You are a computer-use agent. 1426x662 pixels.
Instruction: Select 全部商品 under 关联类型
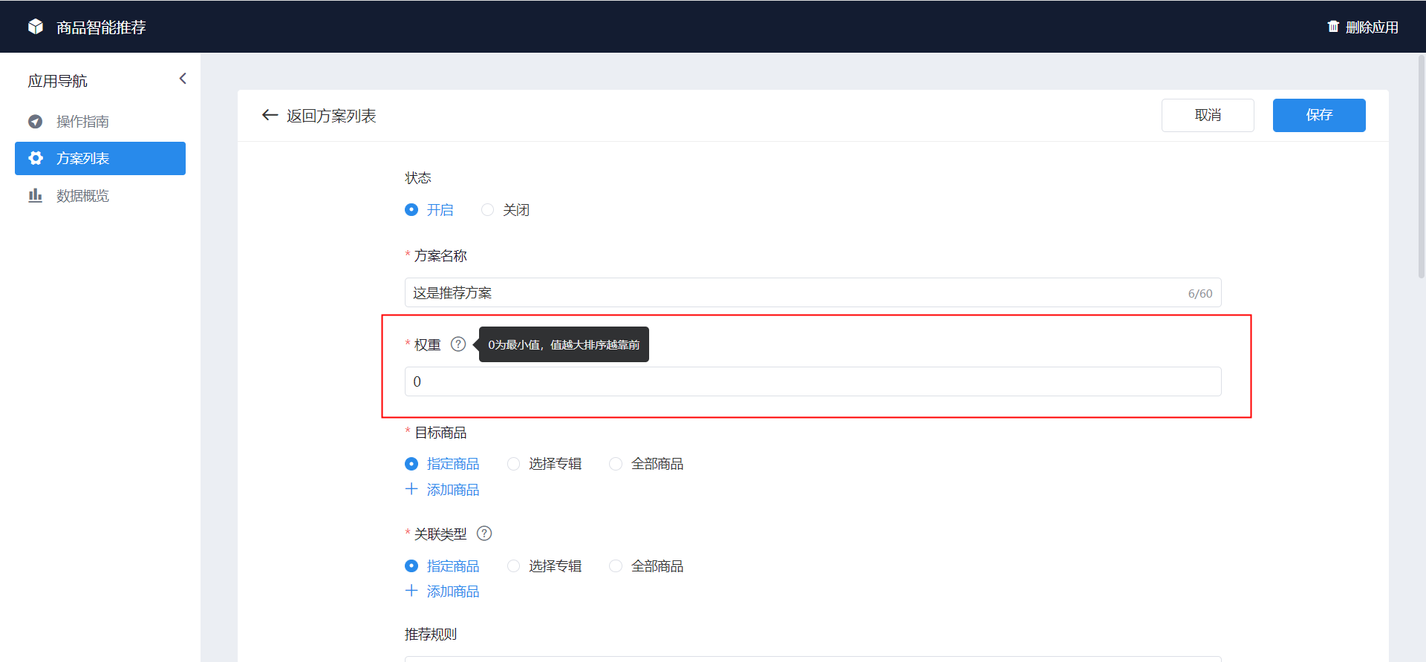click(x=616, y=566)
